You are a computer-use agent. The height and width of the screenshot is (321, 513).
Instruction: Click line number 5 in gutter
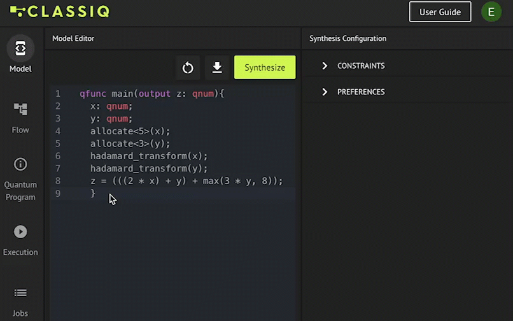pyautogui.click(x=58, y=143)
